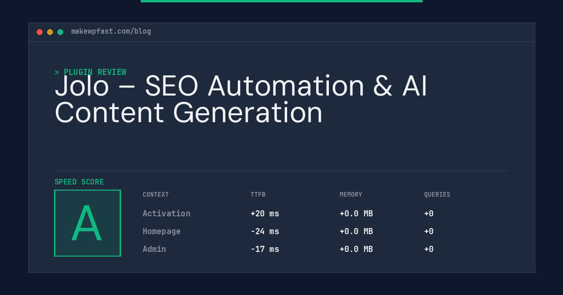
Task: Click the QUERIES column header
Action: tap(437, 195)
